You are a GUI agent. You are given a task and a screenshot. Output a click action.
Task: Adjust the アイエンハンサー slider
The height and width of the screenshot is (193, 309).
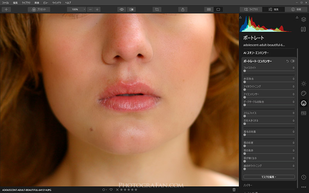click(269, 97)
